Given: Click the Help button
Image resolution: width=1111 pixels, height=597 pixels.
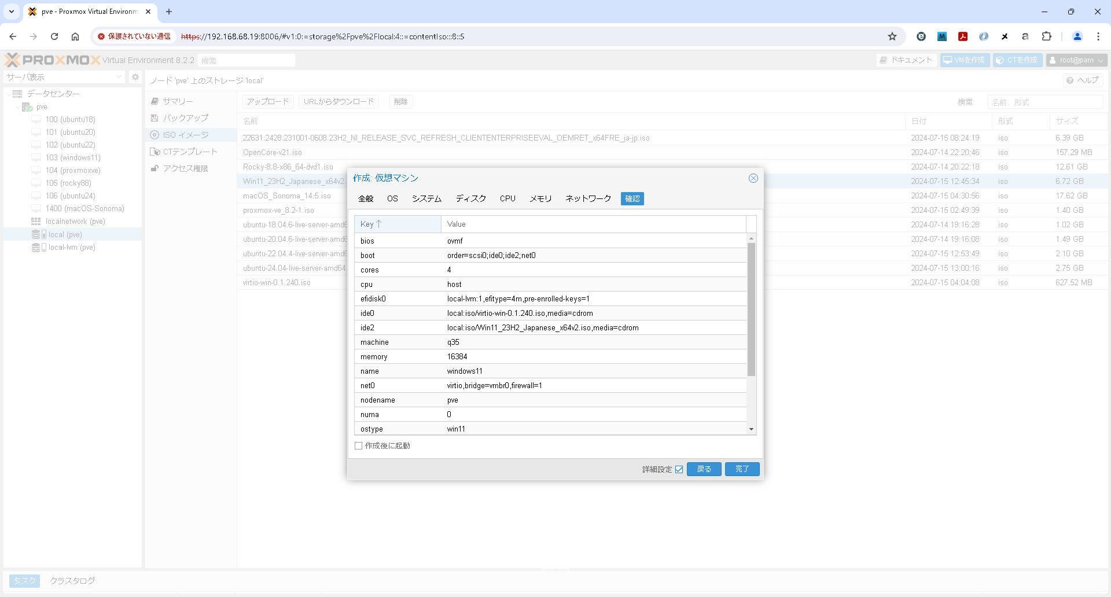Looking at the screenshot, I should pos(1083,80).
